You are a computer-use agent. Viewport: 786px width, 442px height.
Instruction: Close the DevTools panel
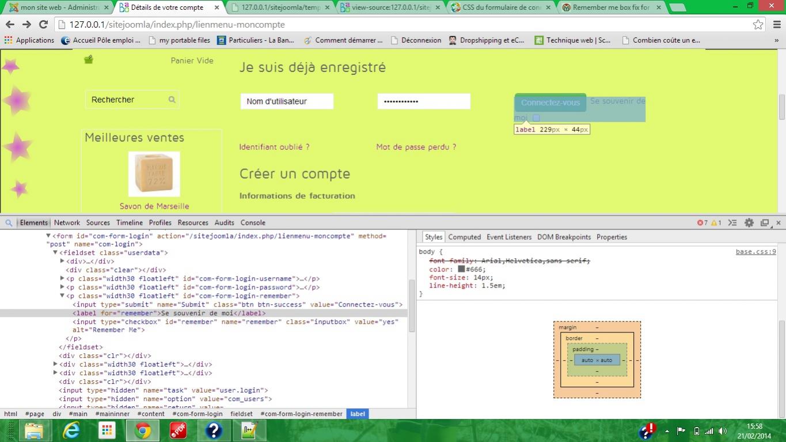pyautogui.click(x=779, y=223)
